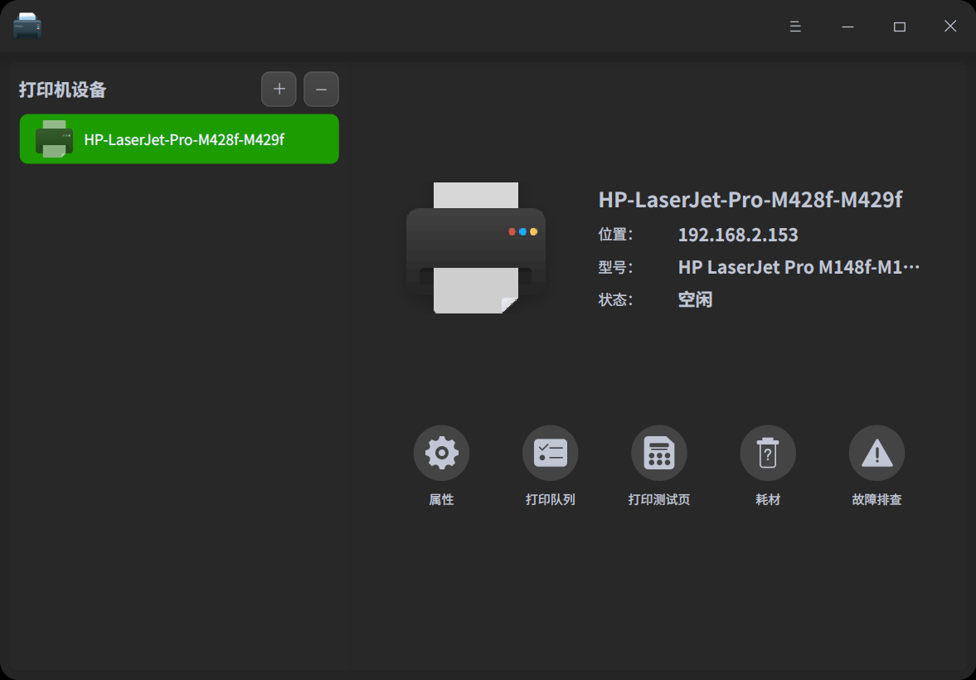
Task: Add a printer with the plus button
Action: [279, 89]
